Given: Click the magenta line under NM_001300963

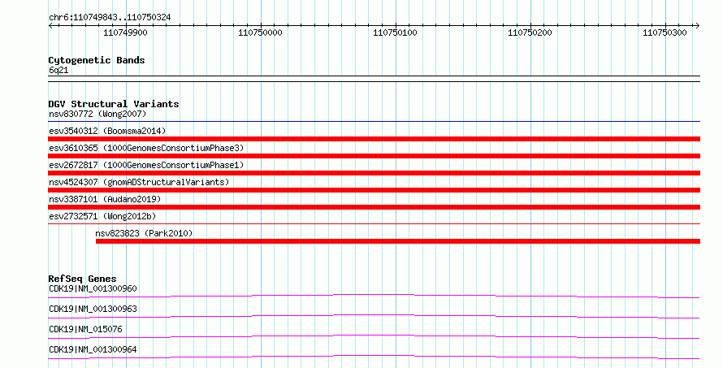Looking at the screenshot, I should (374, 316).
